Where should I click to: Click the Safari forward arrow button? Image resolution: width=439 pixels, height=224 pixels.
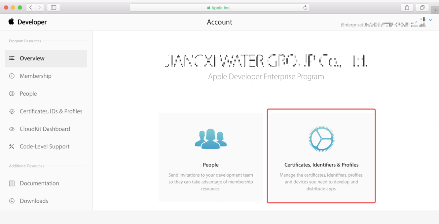point(40,7)
